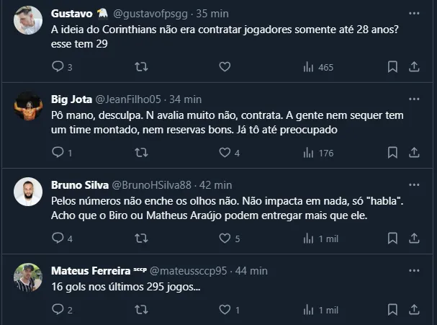Like Gustavo's tweet about Corinthians
Viewport: 437px width, 325px height.
pyautogui.click(x=225, y=66)
